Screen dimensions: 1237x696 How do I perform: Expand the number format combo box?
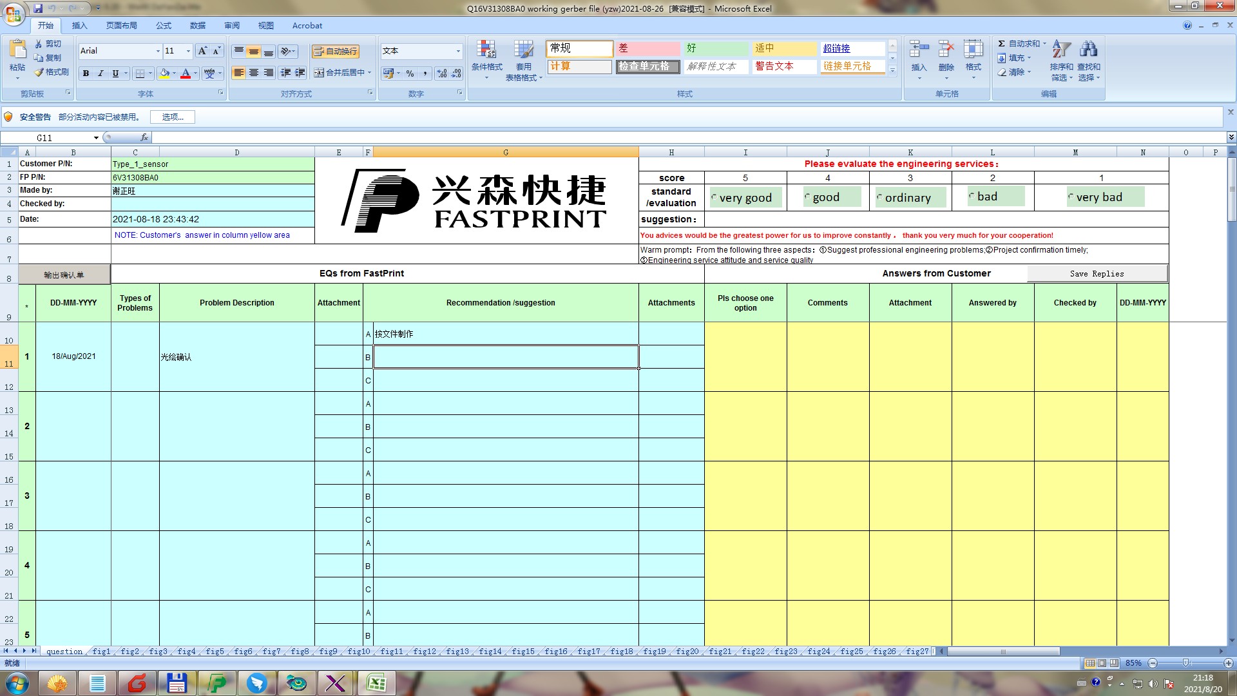pos(458,51)
